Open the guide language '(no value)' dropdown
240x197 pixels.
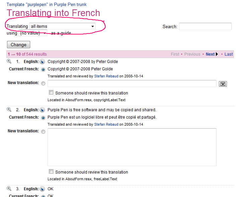click(x=33, y=33)
